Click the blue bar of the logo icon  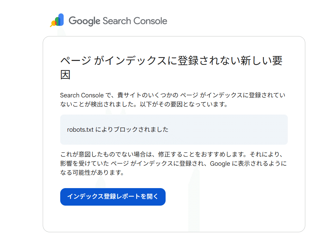(x=61, y=19)
